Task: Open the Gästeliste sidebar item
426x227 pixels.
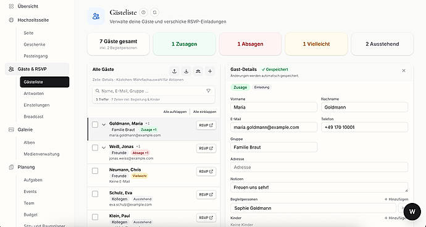Action: (44, 82)
